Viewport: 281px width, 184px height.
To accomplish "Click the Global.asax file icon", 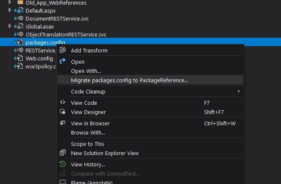I will (20, 26).
